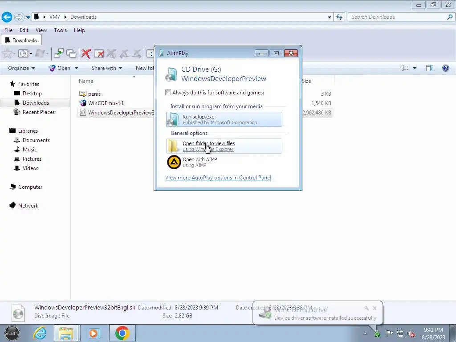Click Run setup.exe in AutoPlay
The image size is (456, 342).
tap(224, 119)
